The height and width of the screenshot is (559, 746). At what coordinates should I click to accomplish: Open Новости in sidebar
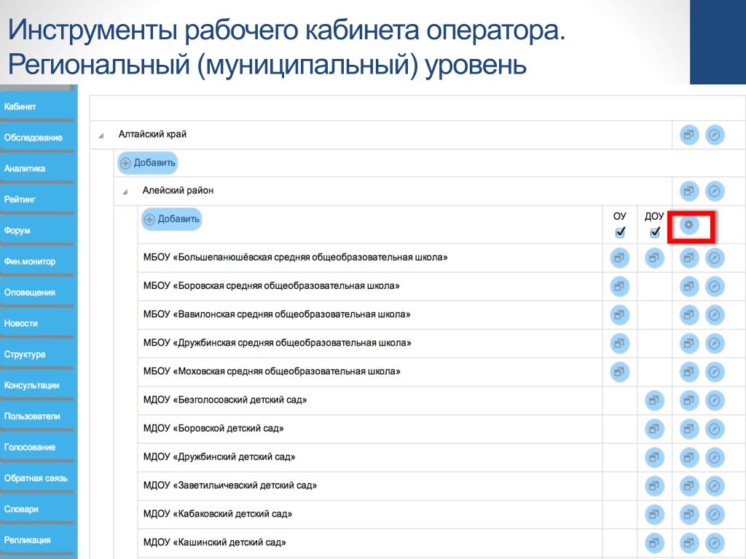pos(37,323)
